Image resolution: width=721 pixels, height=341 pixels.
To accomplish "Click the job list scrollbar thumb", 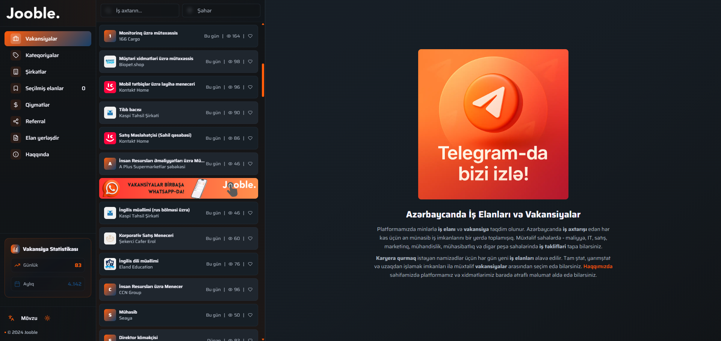I will click(x=263, y=80).
